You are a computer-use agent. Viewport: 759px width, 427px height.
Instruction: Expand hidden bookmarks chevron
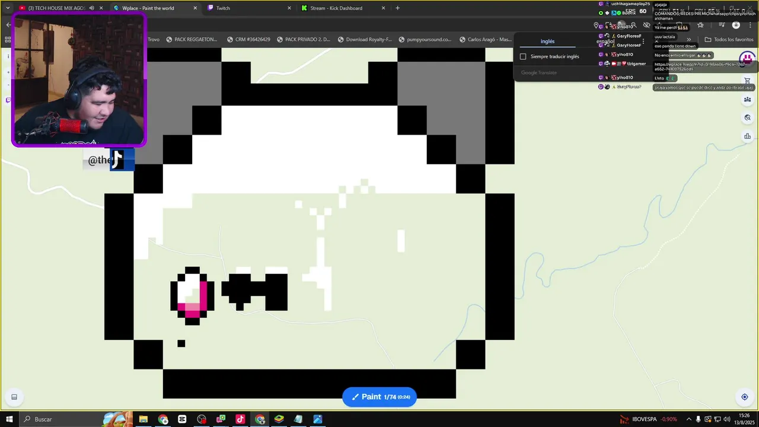pyautogui.click(x=689, y=40)
